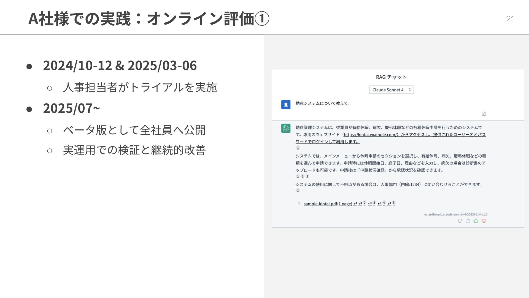Open the sample-kintai.pdf source link

[x=328, y=204]
